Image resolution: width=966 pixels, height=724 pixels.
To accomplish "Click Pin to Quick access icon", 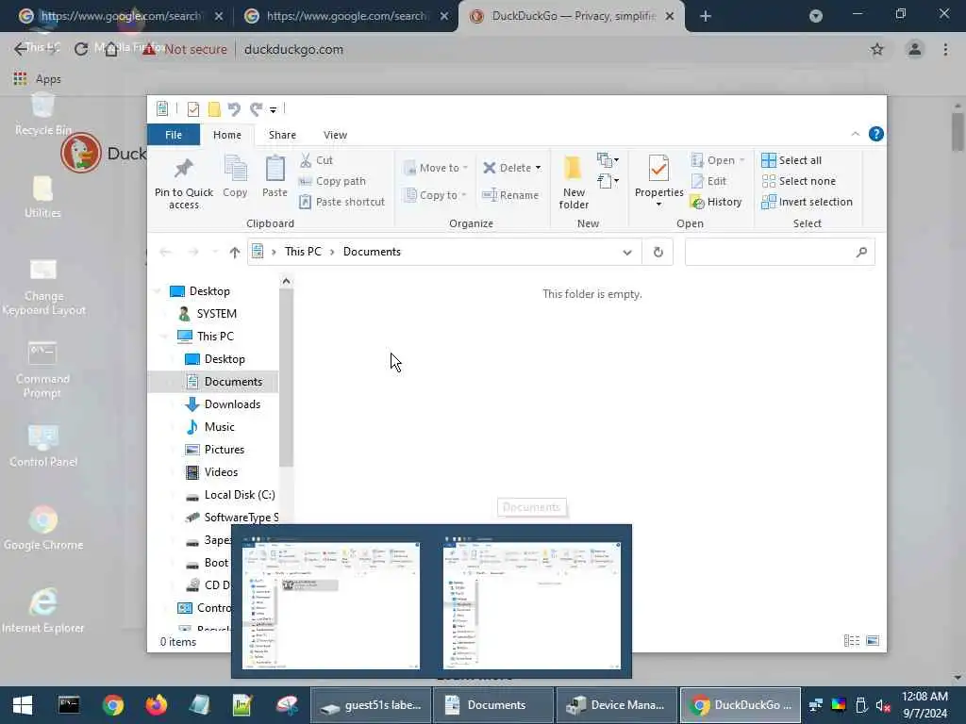I will pyautogui.click(x=184, y=182).
